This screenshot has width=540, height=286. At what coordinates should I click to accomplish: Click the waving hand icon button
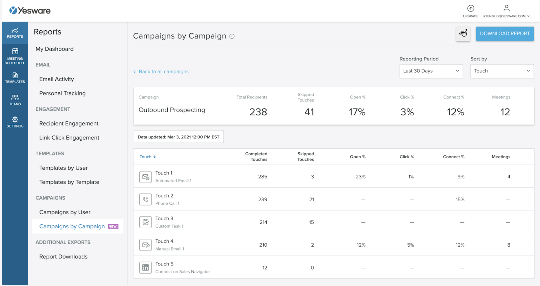(463, 33)
